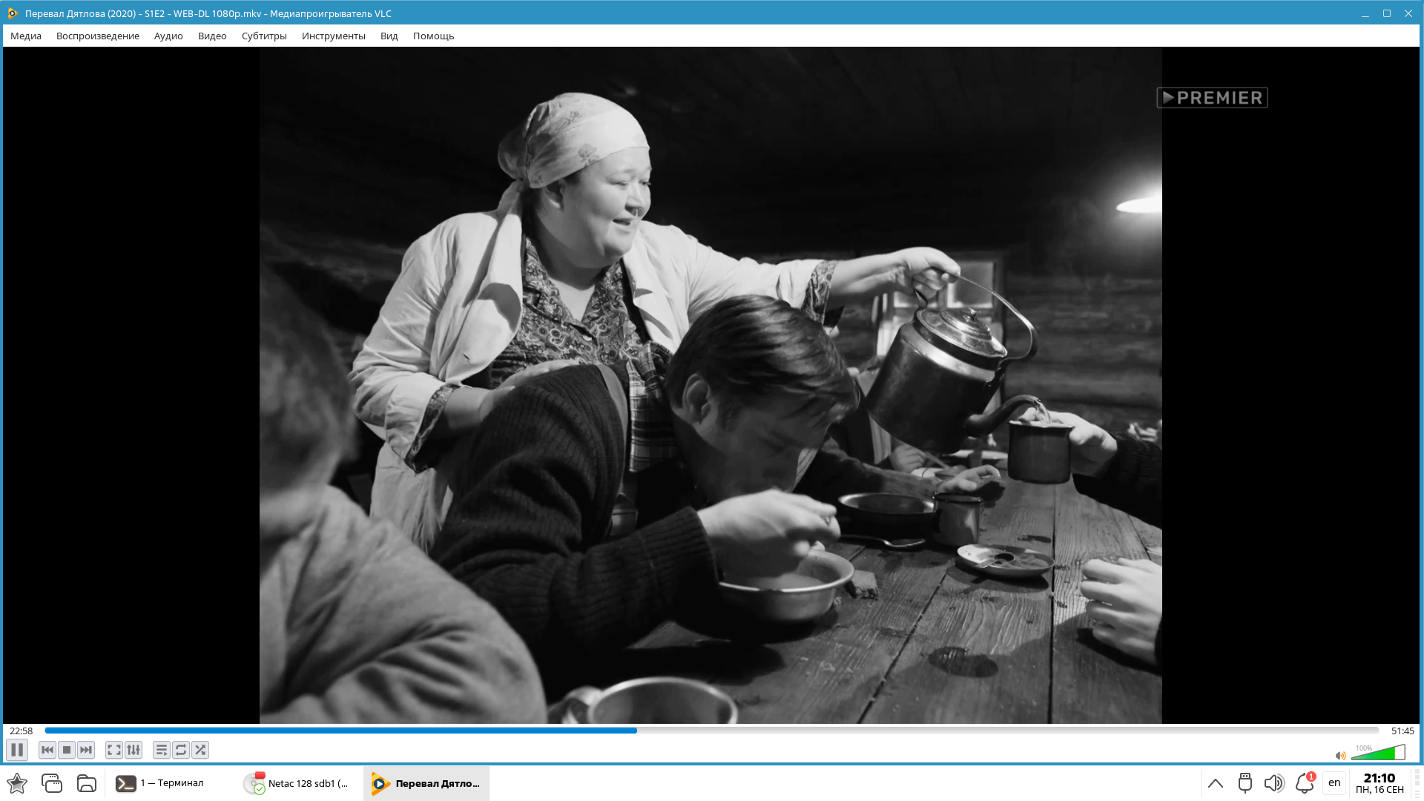Open the Медиа menu
1424x801 pixels.
pos(26,36)
